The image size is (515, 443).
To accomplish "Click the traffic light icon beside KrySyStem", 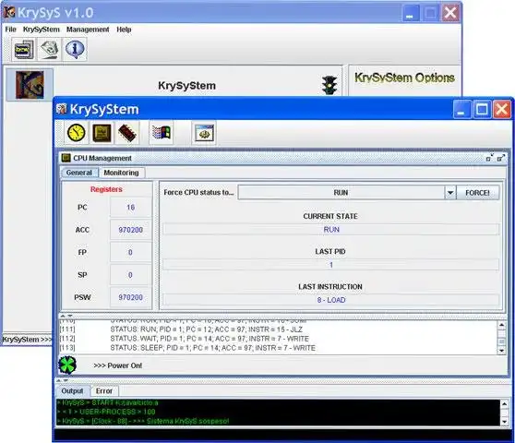I will [329, 86].
